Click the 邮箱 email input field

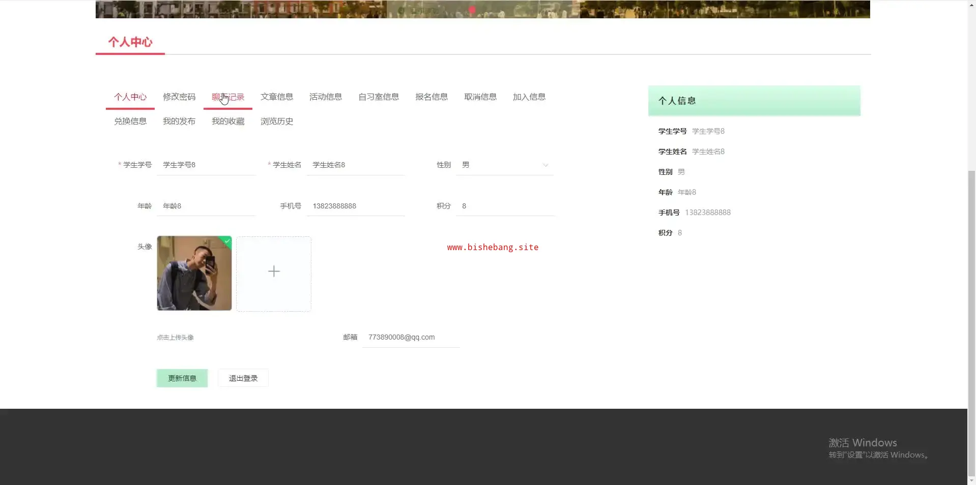pos(411,337)
